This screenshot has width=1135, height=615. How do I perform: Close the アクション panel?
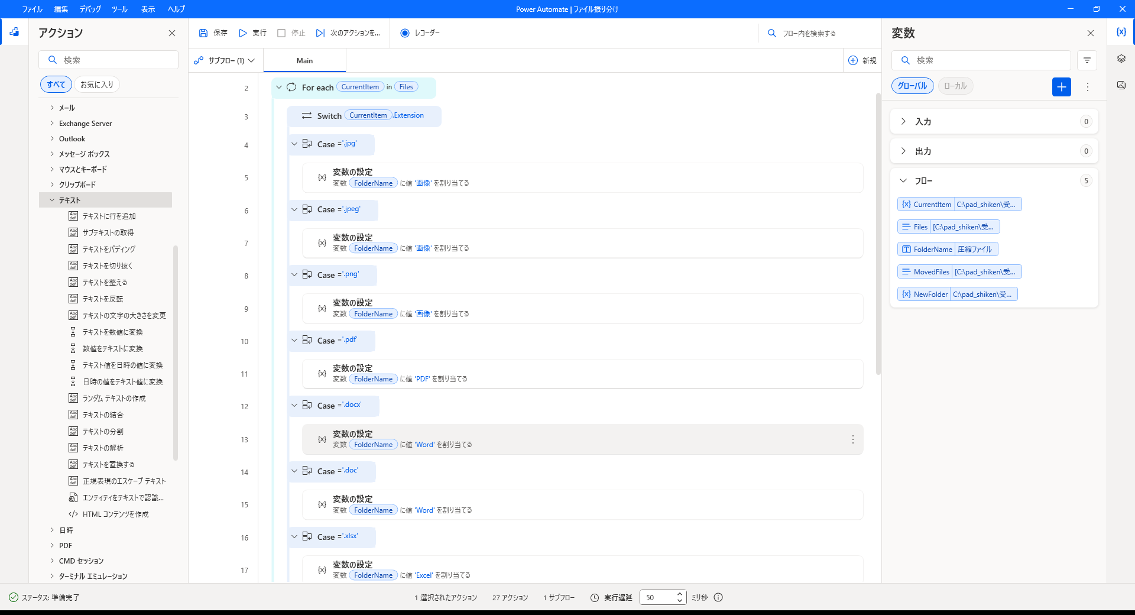pyautogui.click(x=172, y=33)
